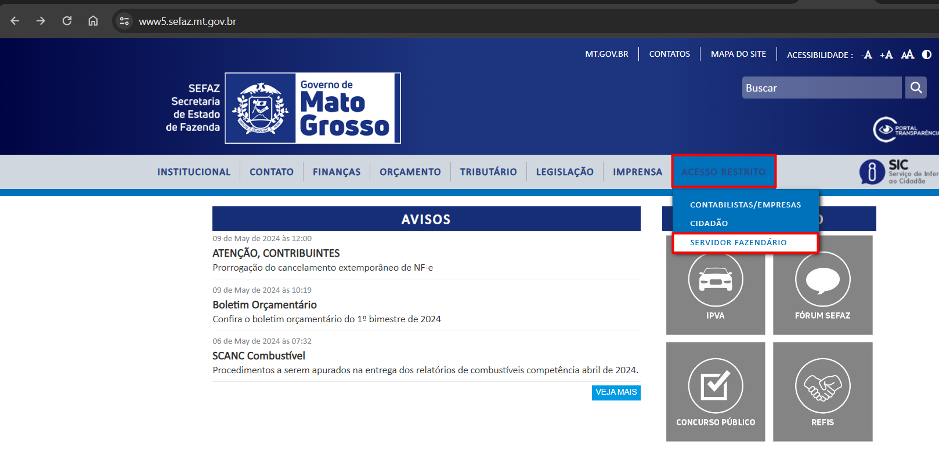Select Contabilistas/Empresas from dropdown
Viewport: 939px width, 459px height.
pyautogui.click(x=745, y=205)
